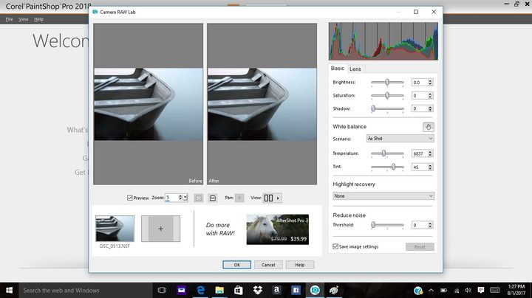
Task: Open the Scenario dropdown showing As Shot
Action: [x=400, y=139]
